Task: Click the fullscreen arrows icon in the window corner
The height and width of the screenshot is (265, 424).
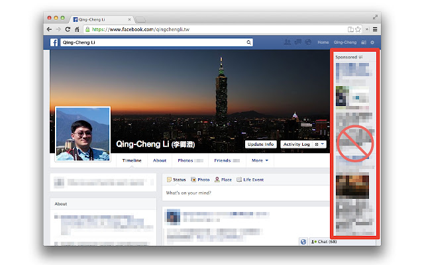Action: click(x=375, y=17)
